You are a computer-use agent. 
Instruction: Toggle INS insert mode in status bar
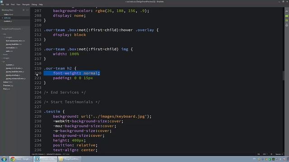click(259, 154)
